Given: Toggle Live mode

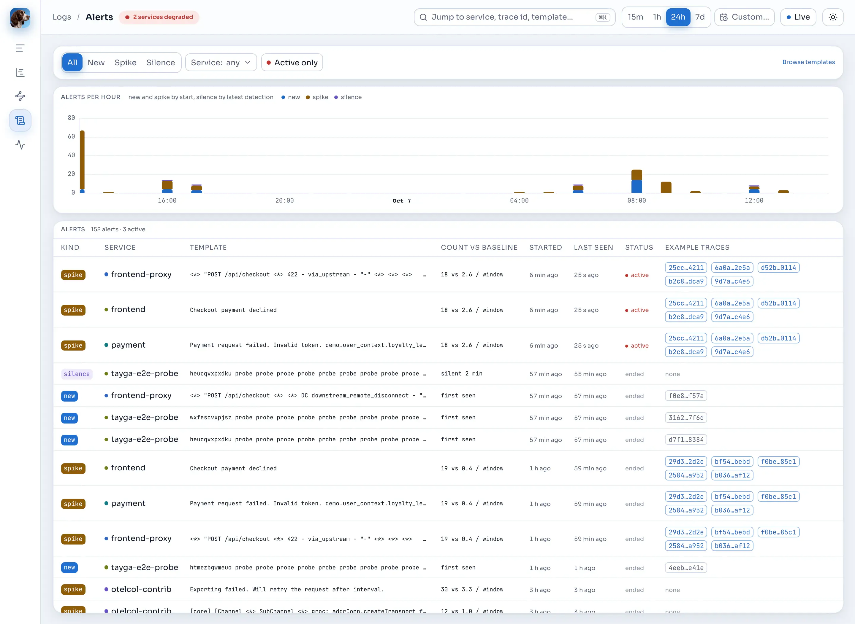Looking at the screenshot, I should point(798,17).
